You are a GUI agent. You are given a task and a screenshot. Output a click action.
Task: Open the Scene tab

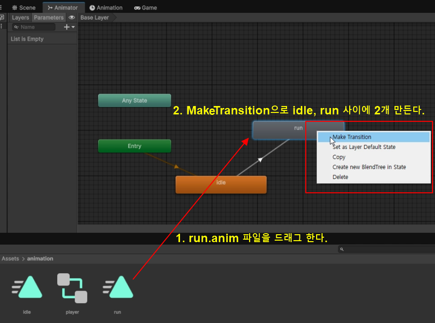tap(24, 7)
